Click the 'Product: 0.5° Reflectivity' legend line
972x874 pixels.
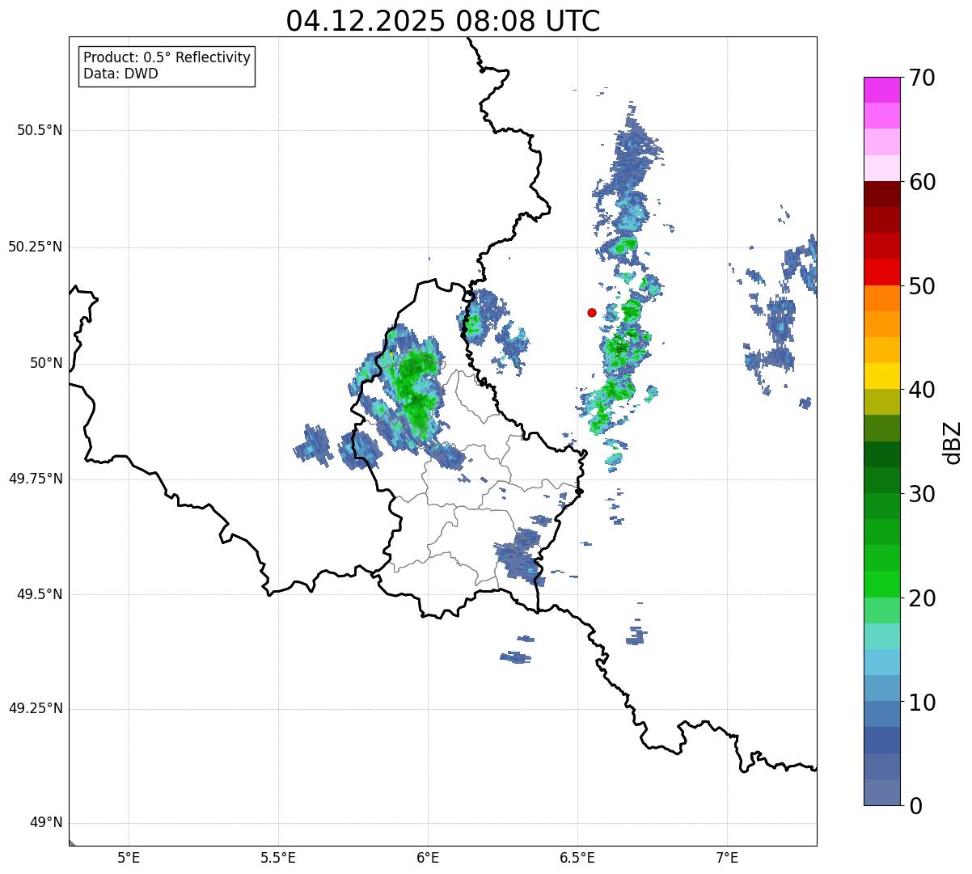[167, 58]
